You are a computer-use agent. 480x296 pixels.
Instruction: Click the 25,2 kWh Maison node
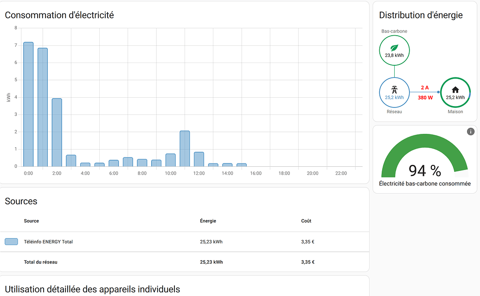[x=455, y=97]
